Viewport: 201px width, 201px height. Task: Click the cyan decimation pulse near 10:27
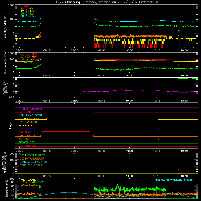178,168
